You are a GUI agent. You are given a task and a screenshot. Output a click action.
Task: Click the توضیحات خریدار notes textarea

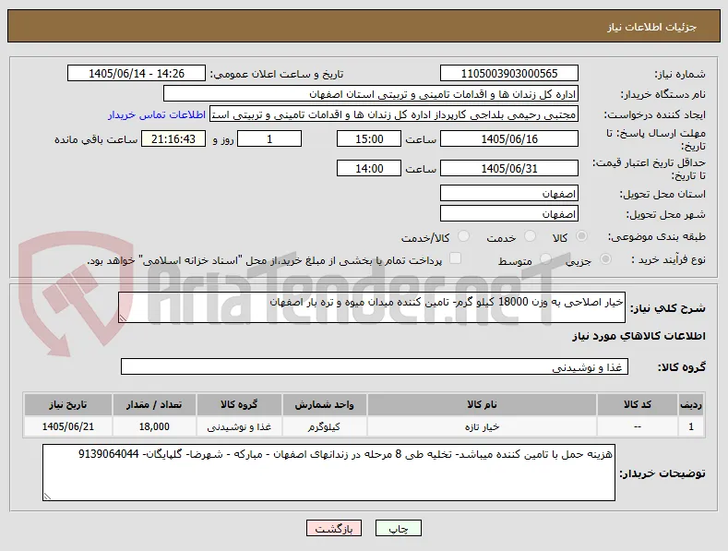pos(328,473)
